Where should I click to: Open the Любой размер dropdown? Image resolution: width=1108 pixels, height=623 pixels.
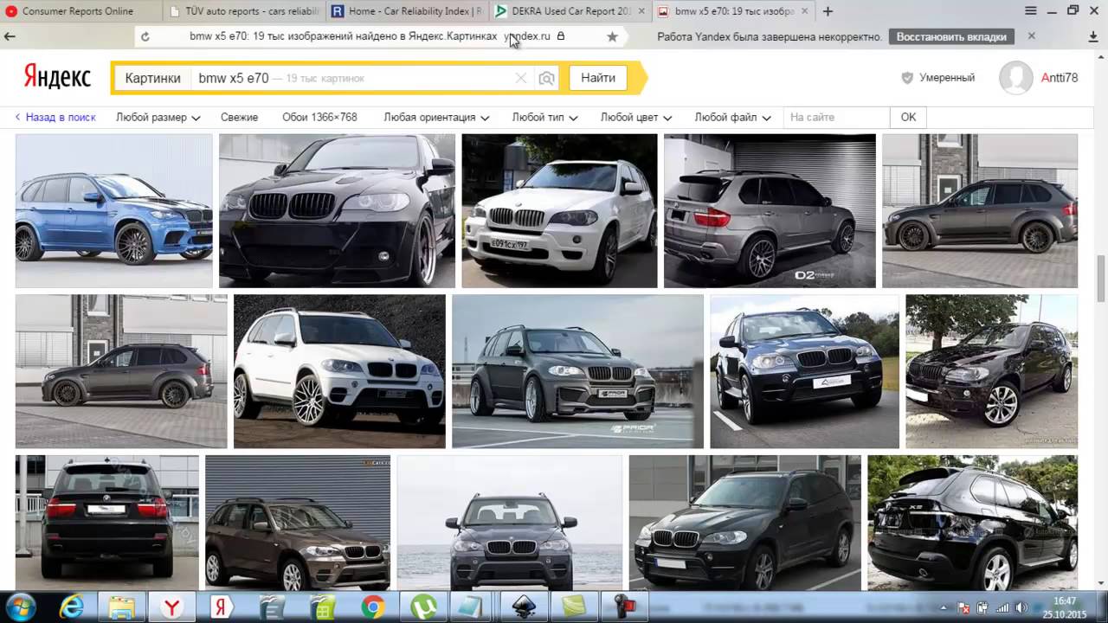click(x=158, y=117)
